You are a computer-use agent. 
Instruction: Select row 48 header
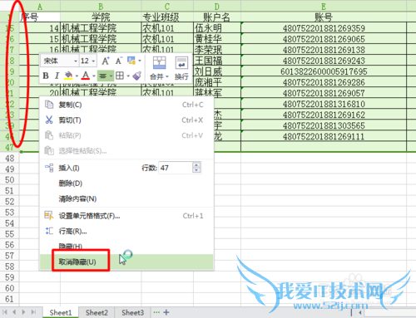[x=9, y=159]
